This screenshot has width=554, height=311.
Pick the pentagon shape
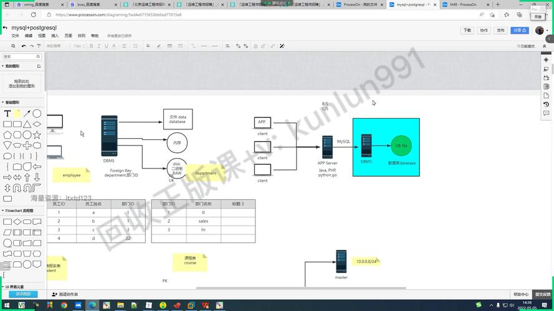click(x=7, y=135)
